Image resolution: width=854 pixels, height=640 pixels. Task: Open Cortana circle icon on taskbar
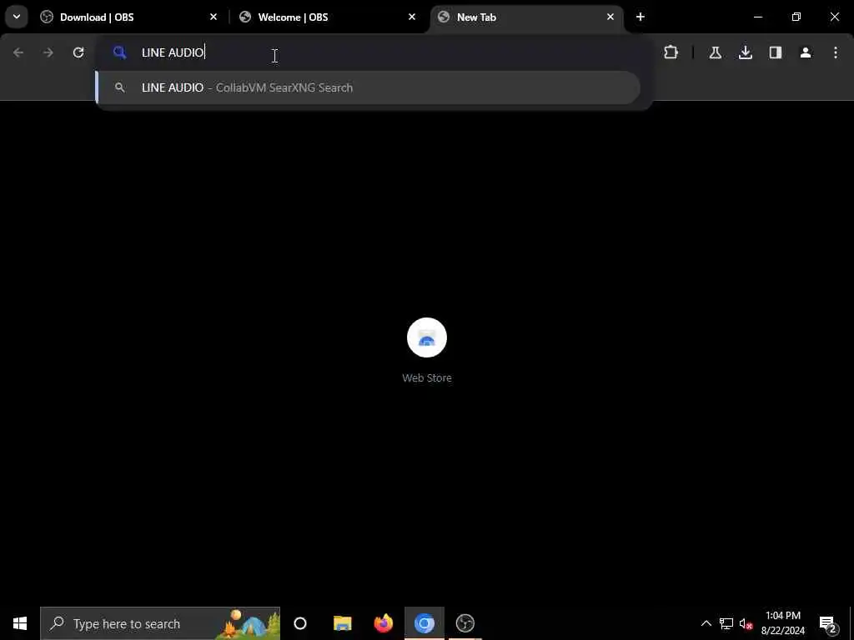point(300,623)
